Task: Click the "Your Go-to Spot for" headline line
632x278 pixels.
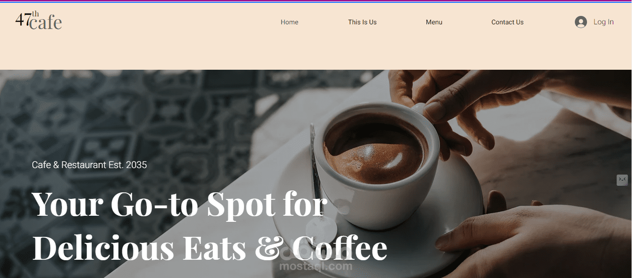Action: (x=179, y=205)
